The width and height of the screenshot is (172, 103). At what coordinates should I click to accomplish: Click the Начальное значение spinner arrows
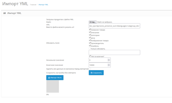(x=109, y=60)
